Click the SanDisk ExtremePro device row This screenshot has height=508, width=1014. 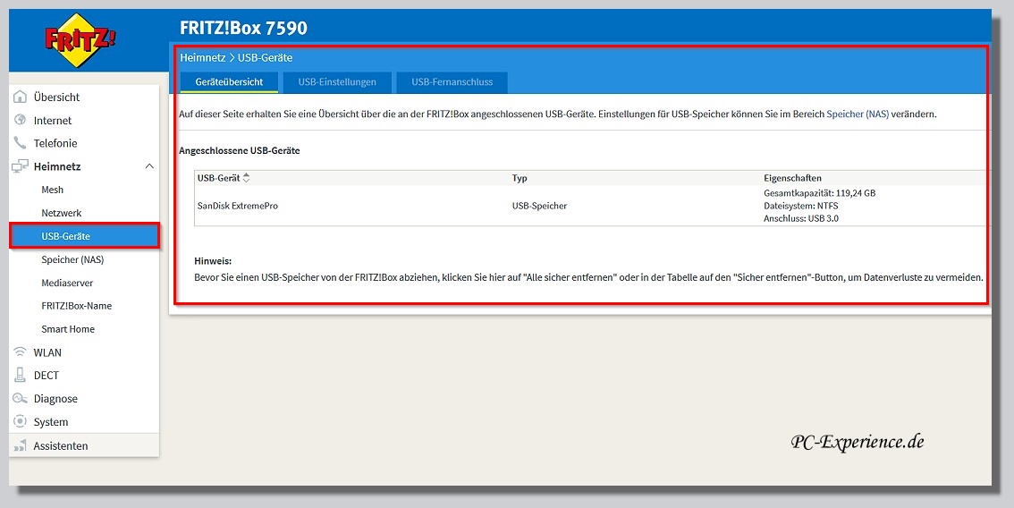pyautogui.click(x=238, y=206)
